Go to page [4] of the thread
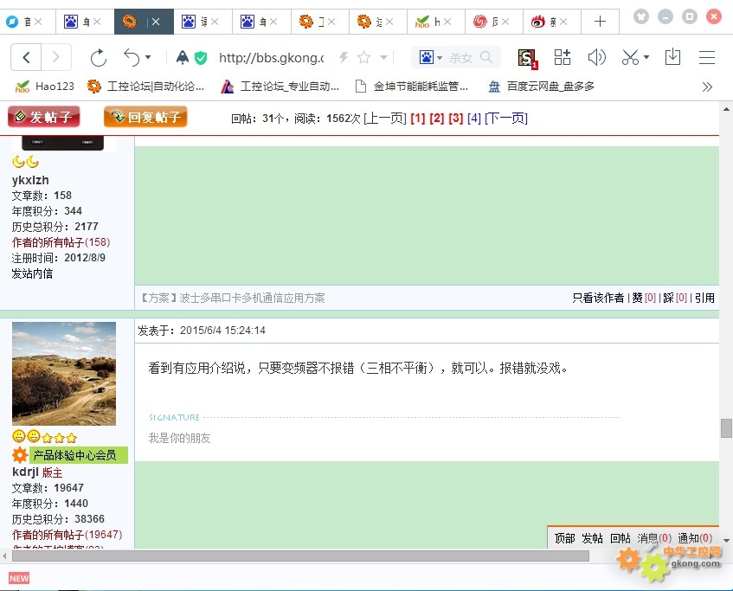733x591 pixels. (x=474, y=119)
